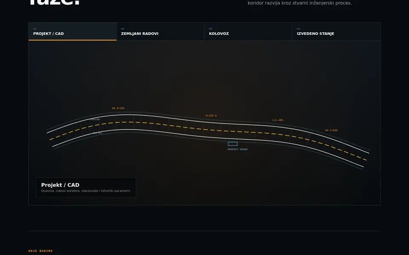Select the PROJEKT / CAD tab

(72, 31)
